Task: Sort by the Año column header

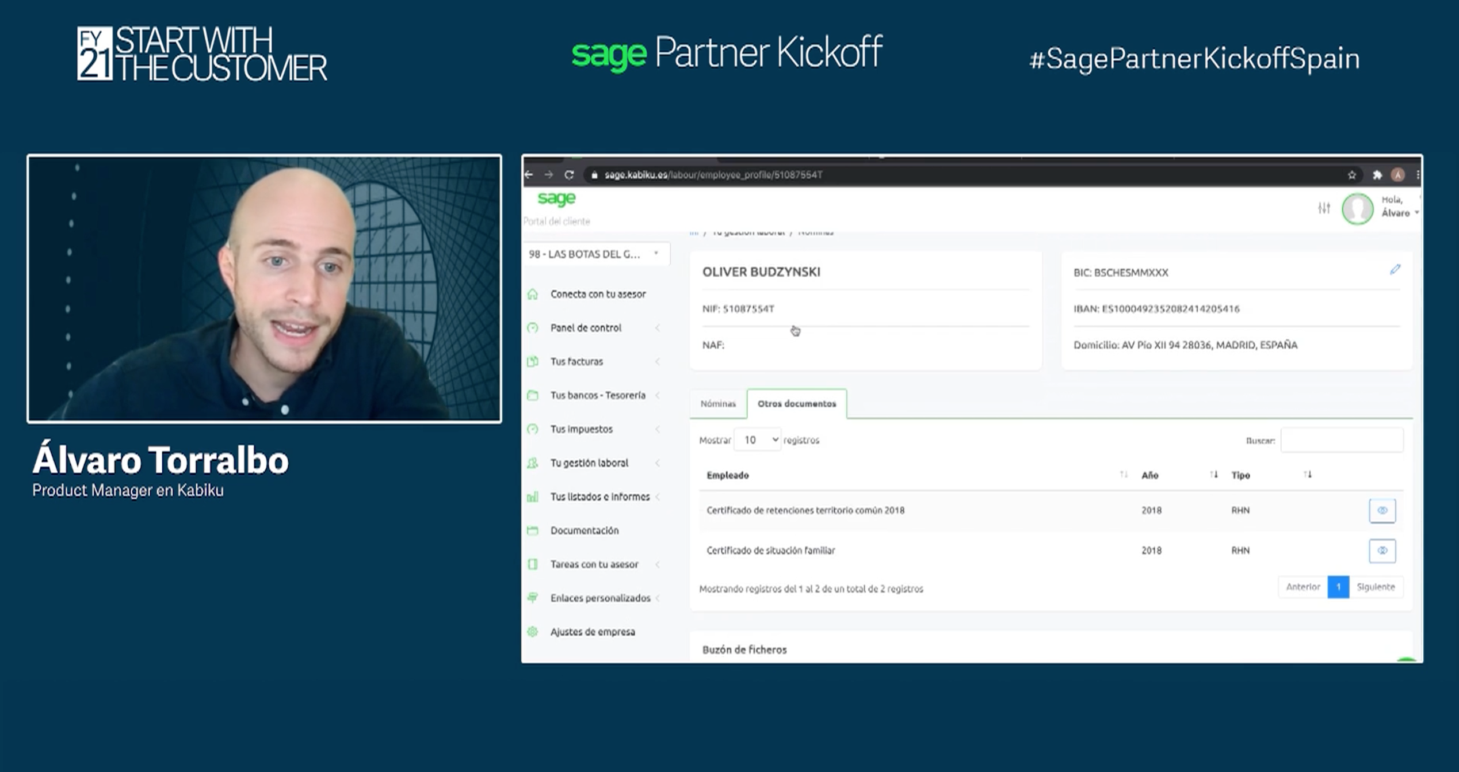Action: tap(1150, 475)
